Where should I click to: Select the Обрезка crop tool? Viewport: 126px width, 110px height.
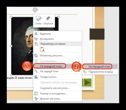pos(48,21)
